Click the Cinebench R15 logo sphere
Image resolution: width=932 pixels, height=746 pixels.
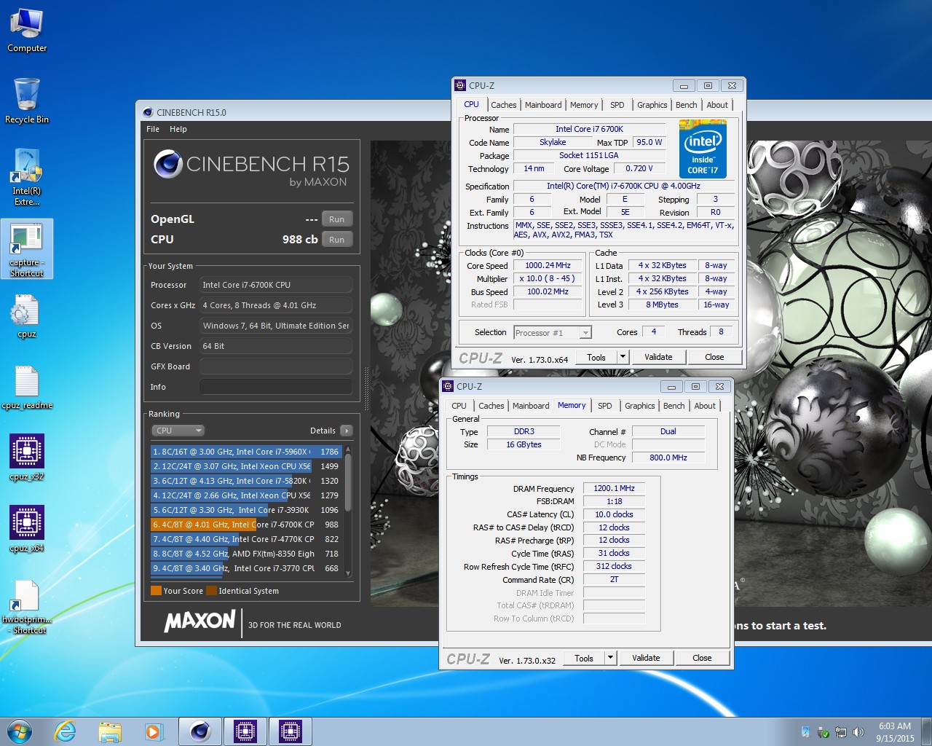(168, 164)
